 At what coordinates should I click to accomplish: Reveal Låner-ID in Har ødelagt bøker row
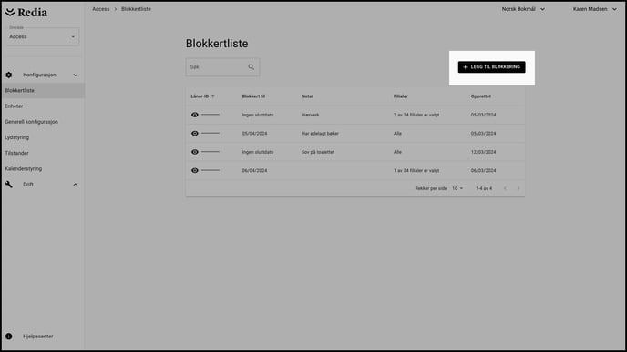[195, 134]
